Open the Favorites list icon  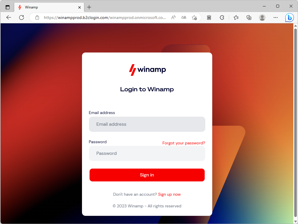coord(236,17)
